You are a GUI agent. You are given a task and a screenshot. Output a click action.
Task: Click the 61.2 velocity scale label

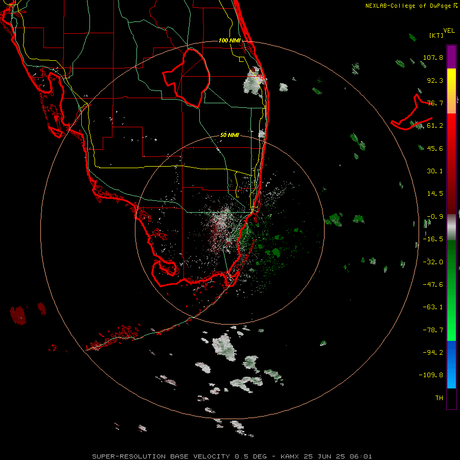(x=435, y=126)
